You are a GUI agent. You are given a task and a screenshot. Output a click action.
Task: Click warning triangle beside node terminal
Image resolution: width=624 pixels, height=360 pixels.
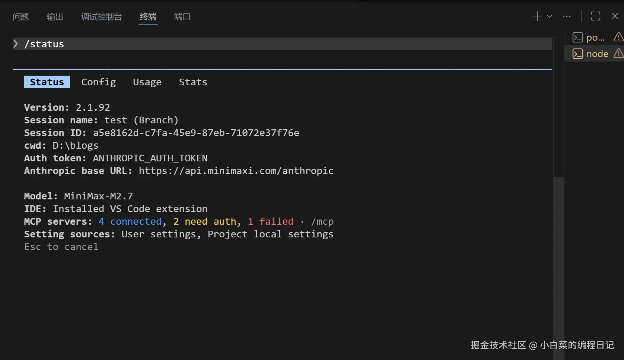(618, 53)
